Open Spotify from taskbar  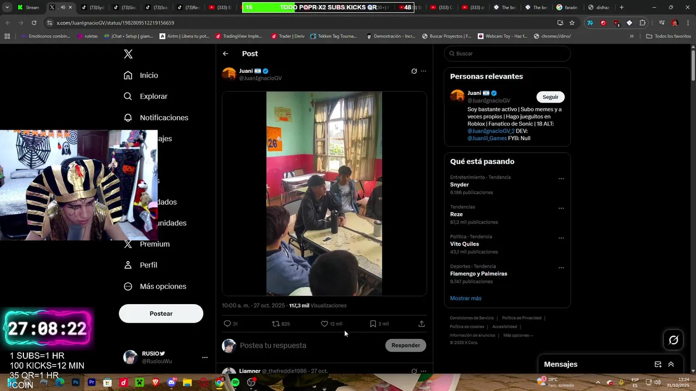(x=235, y=382)
